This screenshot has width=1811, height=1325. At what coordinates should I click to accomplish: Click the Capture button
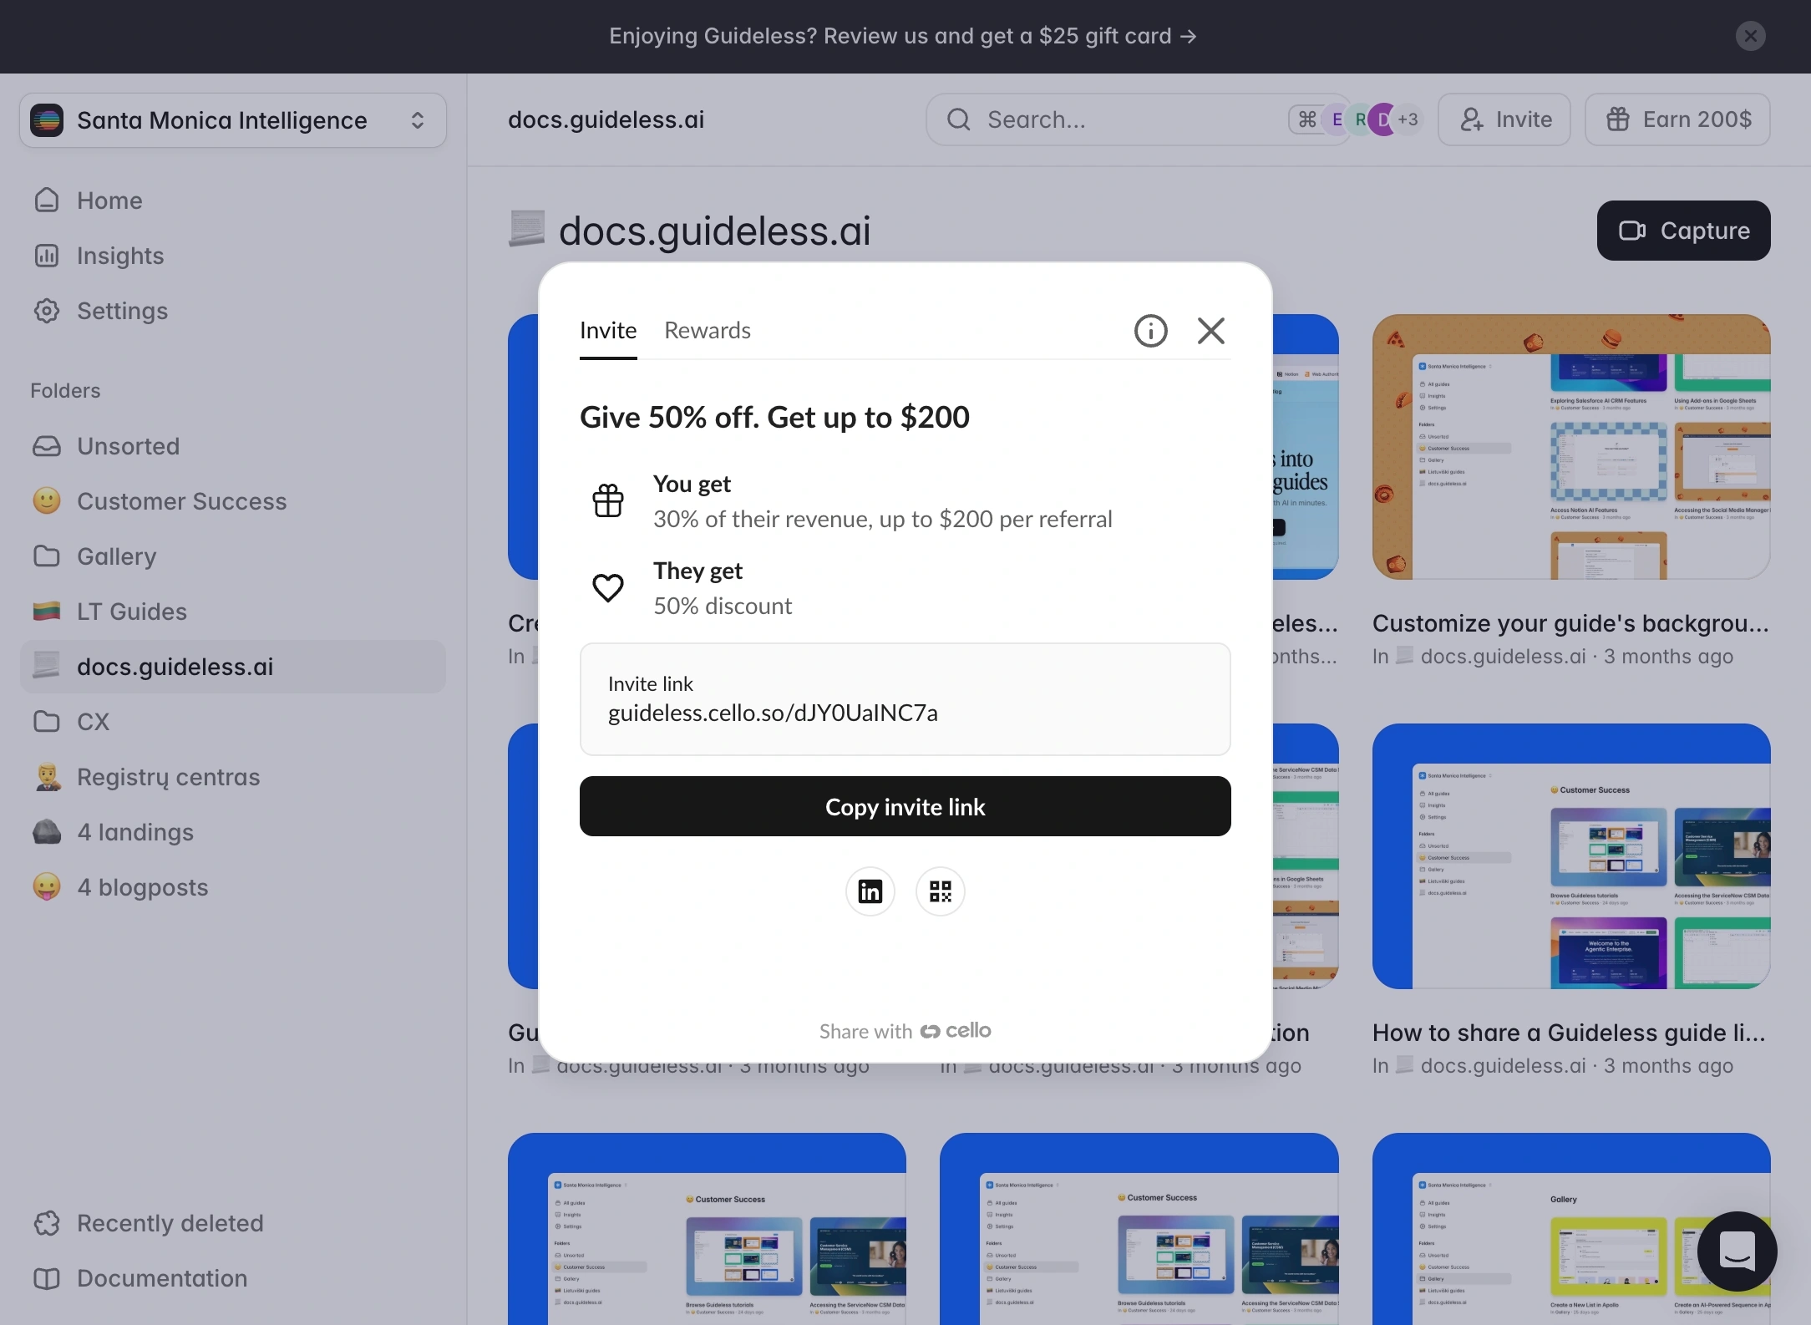pos(1683,231)
